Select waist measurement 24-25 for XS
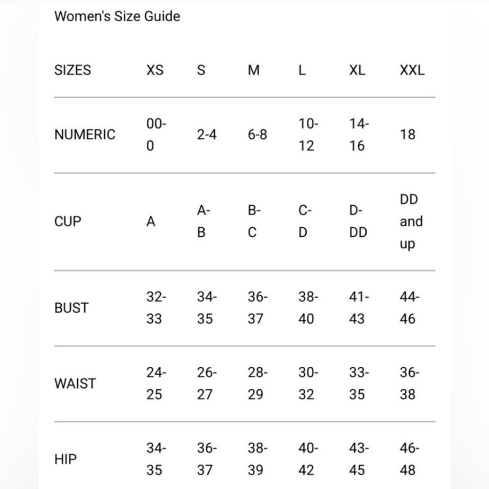Viewport: 489px width, 489px height. (x=156, y=384)
